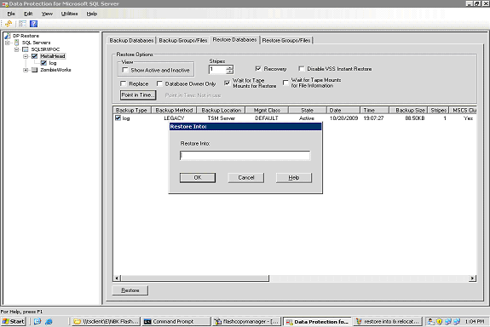Image resolution: width=490 pixels, height=327 pixels.
Task: Switch to the Backup Groups/Files tab
Action: (183, 40)
